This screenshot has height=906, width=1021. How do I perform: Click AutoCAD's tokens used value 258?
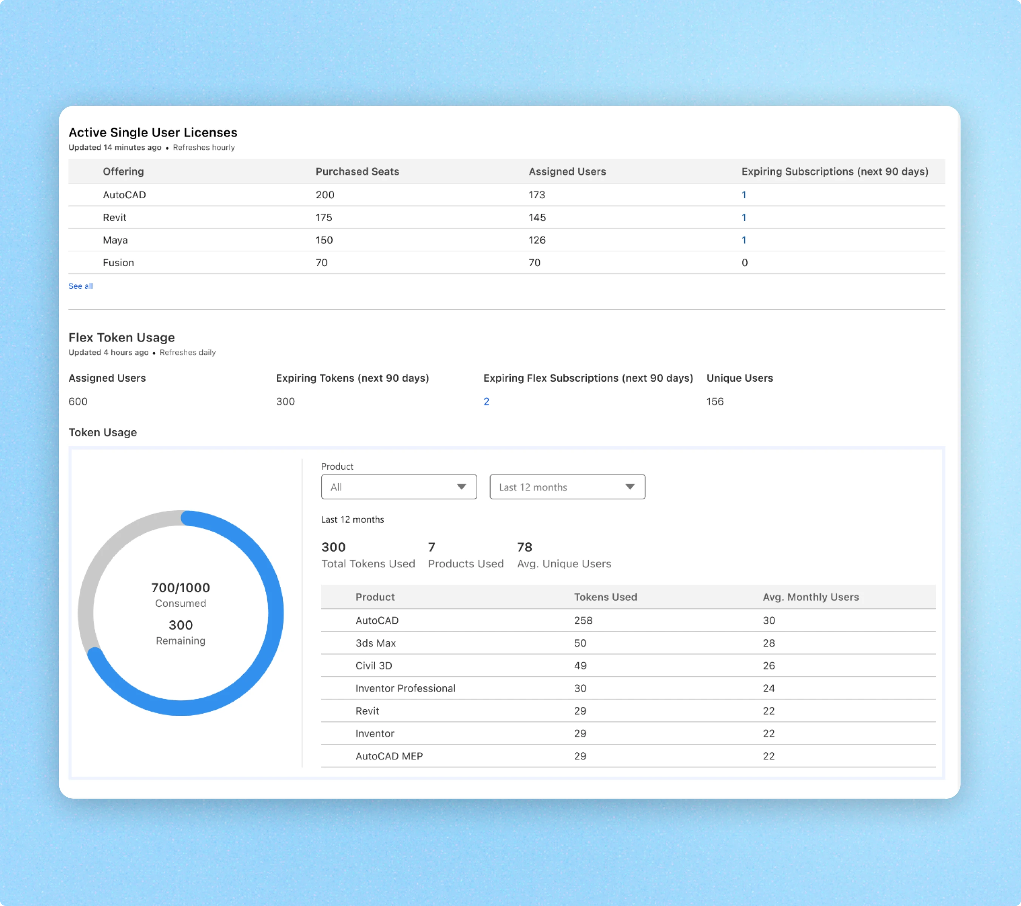(583, 620)
